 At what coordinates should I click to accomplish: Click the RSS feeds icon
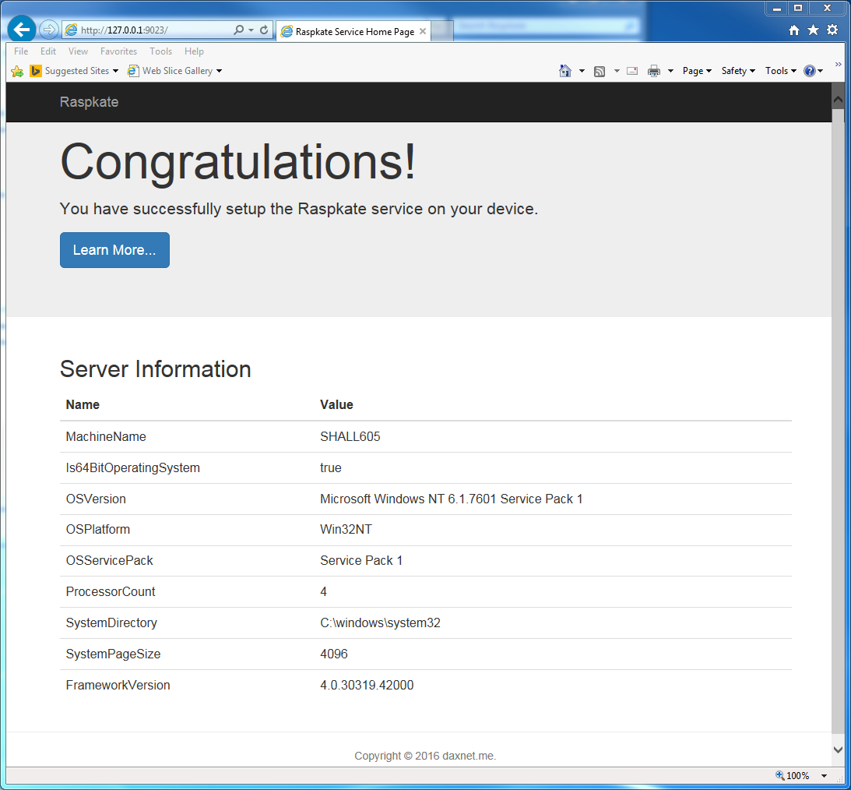pos(600,71)
